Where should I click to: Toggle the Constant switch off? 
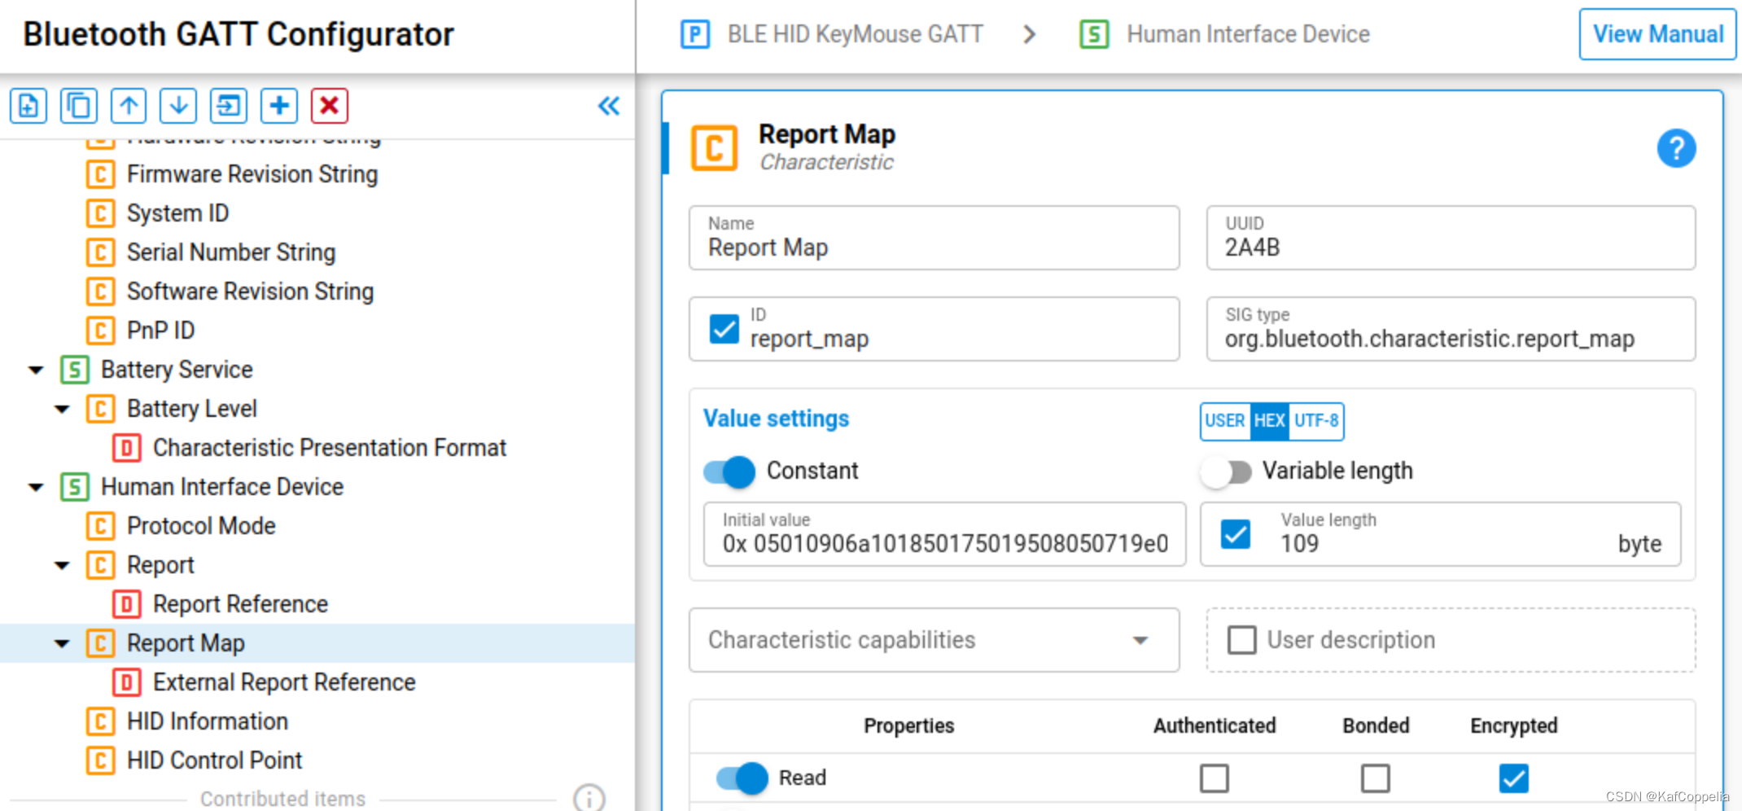pyautogui.click(x=729, y=471)
